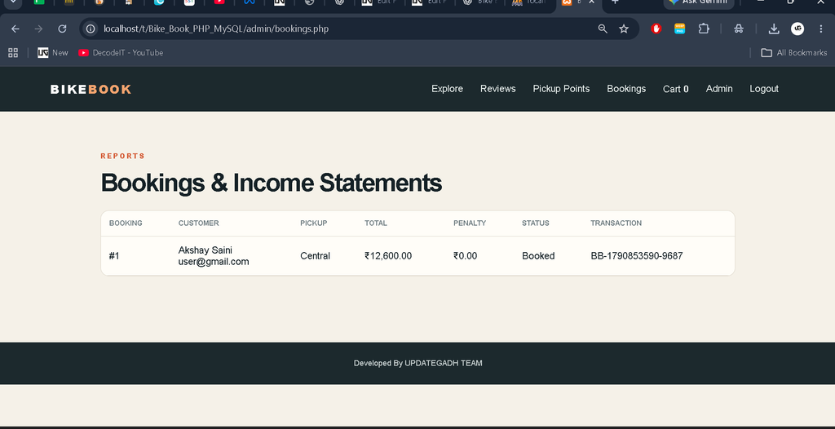The width and height of the screenshot is (835, 429).
Task: Switch to the localhost phpMyAdmin tab
Action: pyautogui.click(x=528, y=2)
